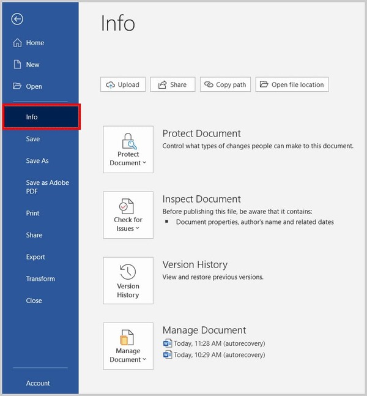Click the Word icon beside 11:28 AM version
Image resolution: width=367 pixels, height=396 pixels.
[x=168, y=343]
